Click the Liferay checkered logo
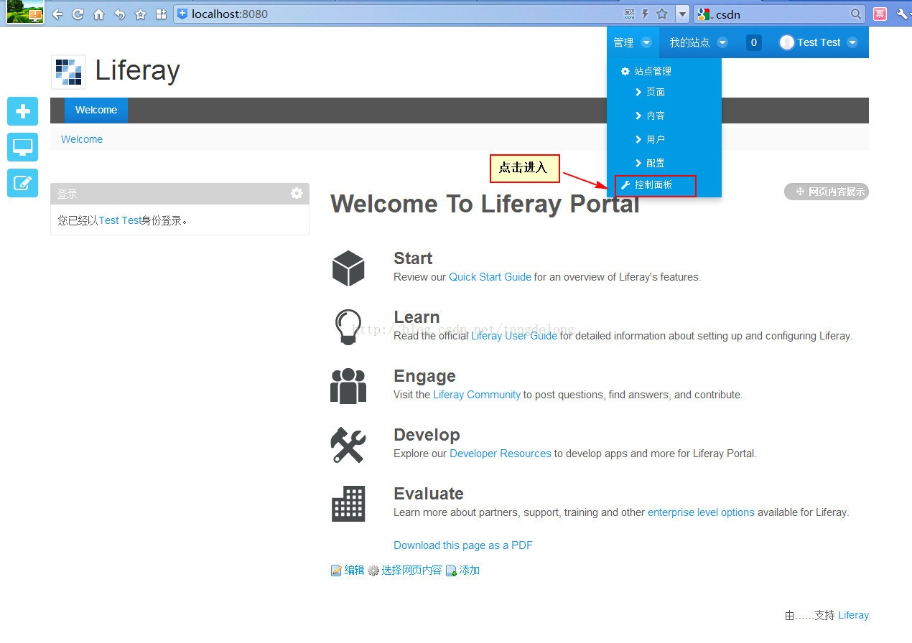912x643 pixels. point(69,72)
